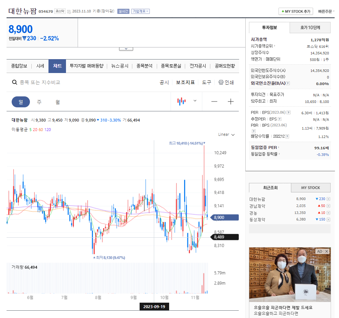Switch to 호가10단계 tab
The width and height of the screenshot is (339, 318).
[310, 27]
